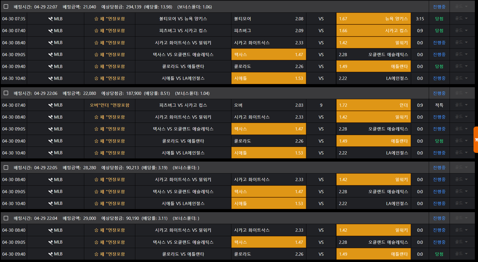Open the orange shopping cart side tab

476,140
